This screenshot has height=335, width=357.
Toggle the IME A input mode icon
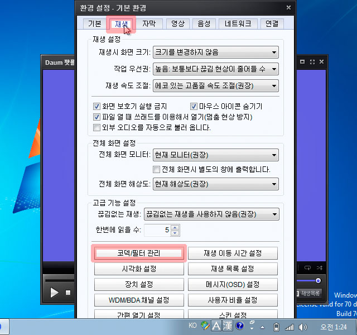pos(216,326)
